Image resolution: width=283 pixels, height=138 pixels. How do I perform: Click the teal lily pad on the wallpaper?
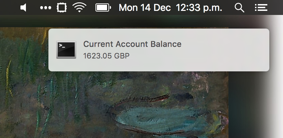pyautogui.click(x=162, y=120)
